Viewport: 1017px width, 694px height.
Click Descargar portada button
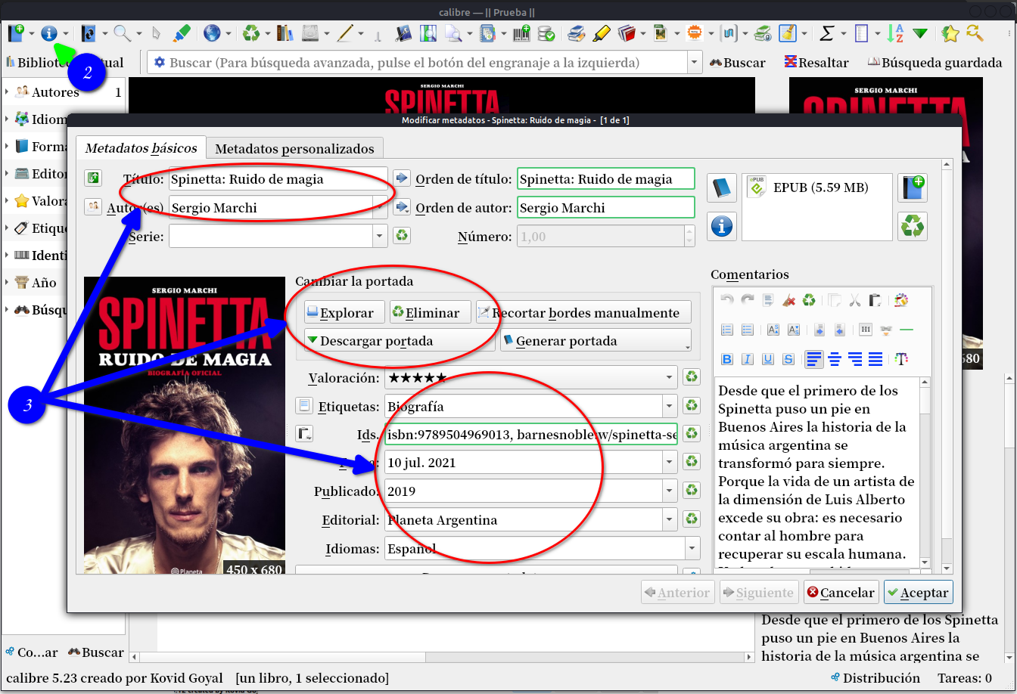point(400,340)
